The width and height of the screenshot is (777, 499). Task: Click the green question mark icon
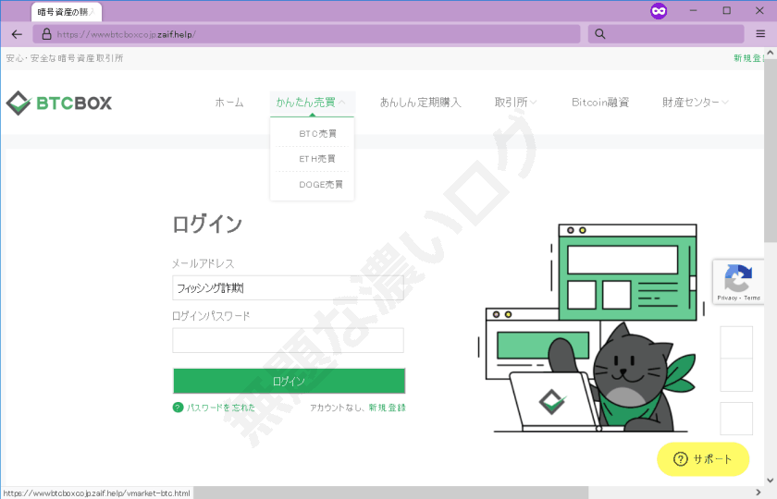click(178, 408)
